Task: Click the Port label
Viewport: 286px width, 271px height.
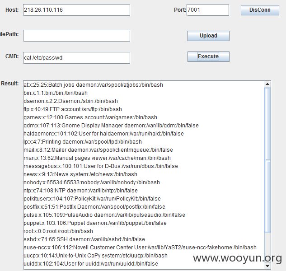Action: pyautogui.click(x=180, y=10)
